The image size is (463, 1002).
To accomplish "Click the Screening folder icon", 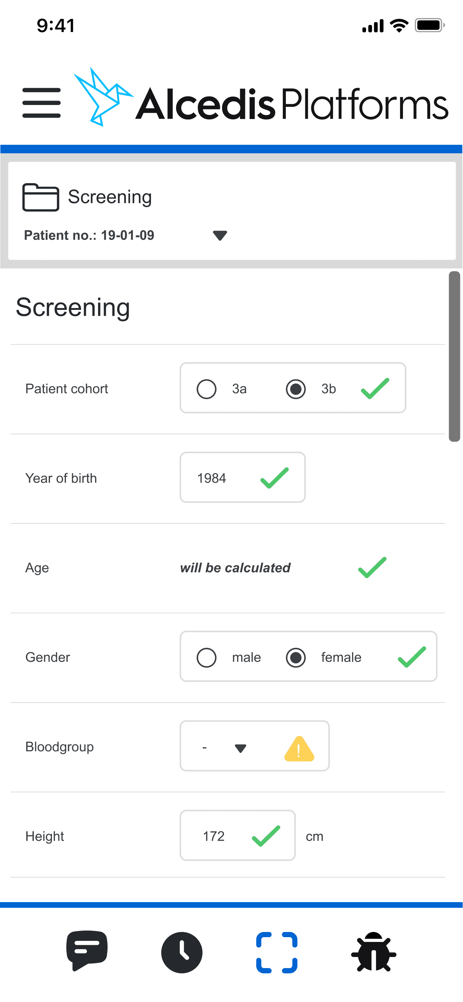I will click(x=41, y=197).
